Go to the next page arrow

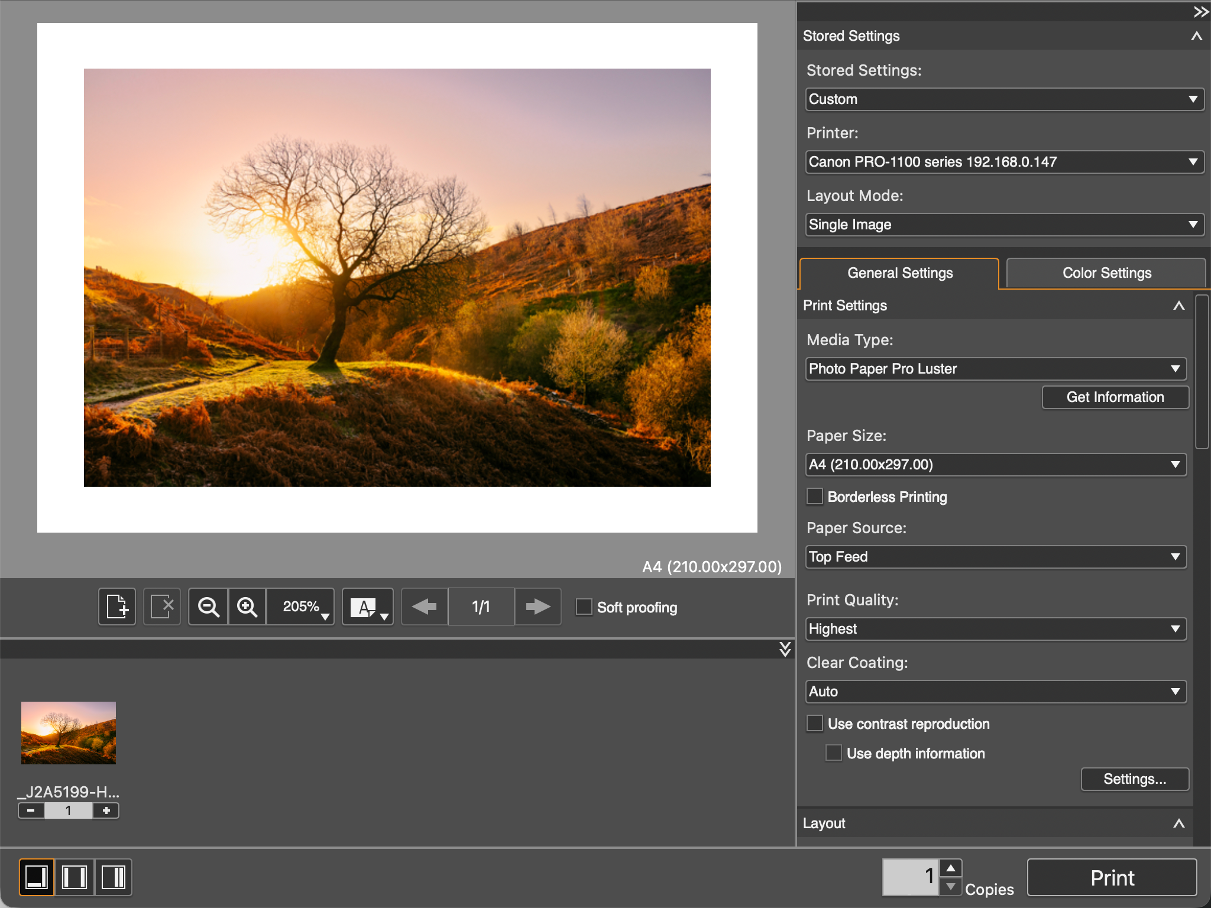537,607
